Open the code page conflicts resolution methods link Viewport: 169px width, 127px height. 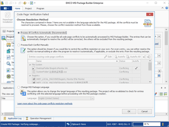45,104
